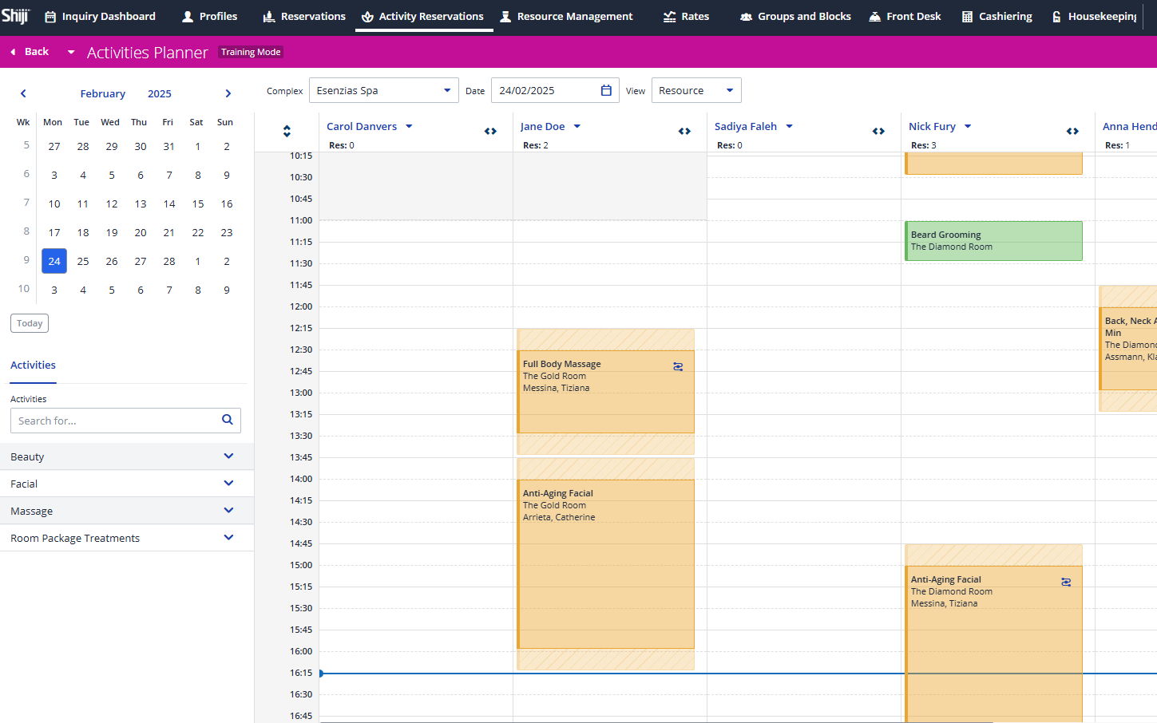The image size is (1157, 723).
Task: Click the 12:00 time label
Action: tap(301, 306)
